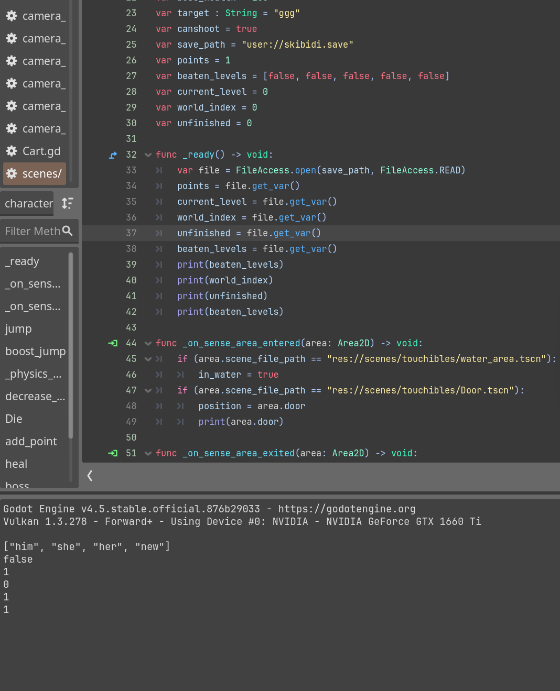Go to the add_point method
The image size is (560, 691).
pos(31,442)
